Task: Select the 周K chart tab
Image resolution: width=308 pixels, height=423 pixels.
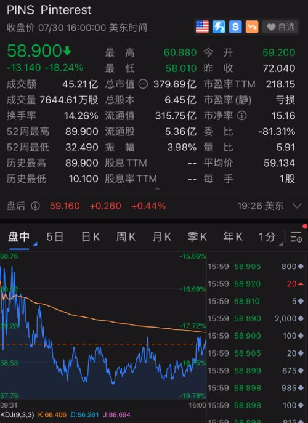Action: tap(126, 237)
